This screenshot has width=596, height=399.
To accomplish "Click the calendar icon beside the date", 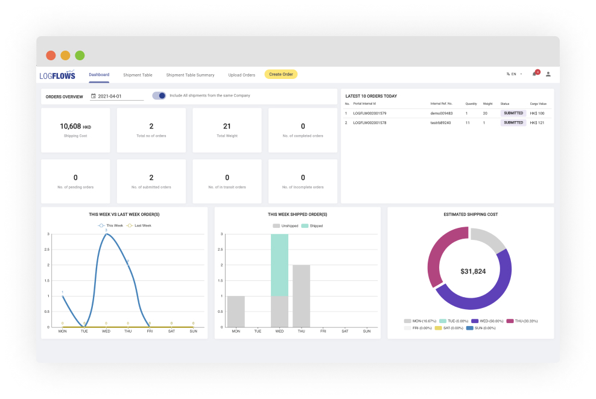I will click(x=94, y=96).
